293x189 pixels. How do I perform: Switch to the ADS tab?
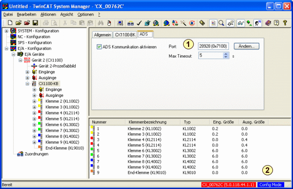point(146,34)
